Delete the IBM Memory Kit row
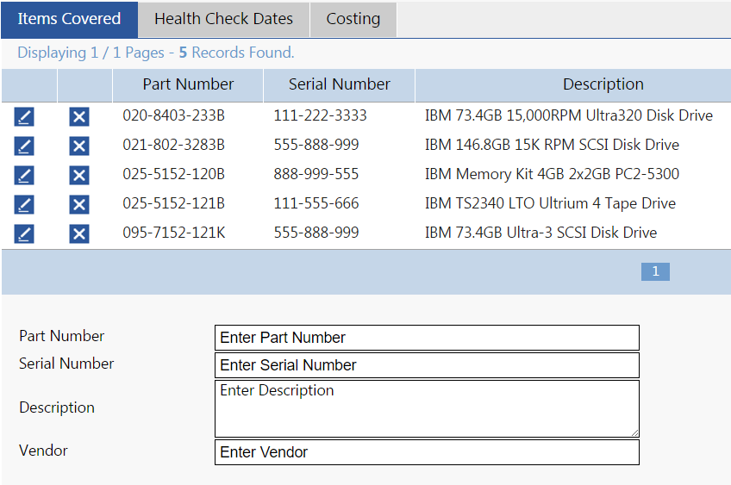This screenshot has height=485, width=731. (79, 175)
